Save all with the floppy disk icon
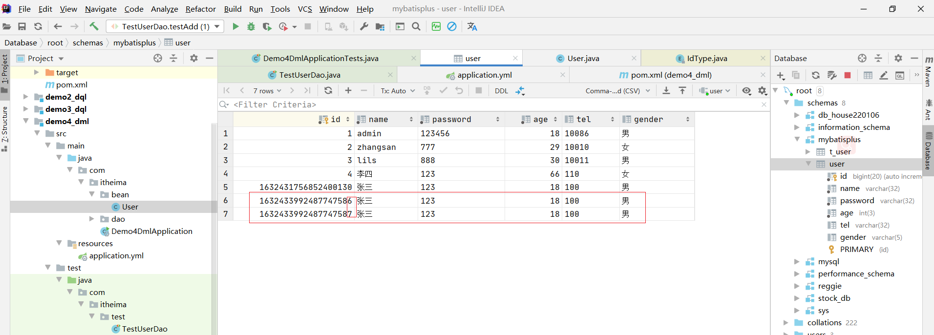 [x=22, y=26]
